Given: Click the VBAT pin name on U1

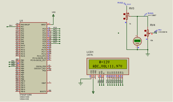Looking at the screenshot, I should [x=44, y=83].
